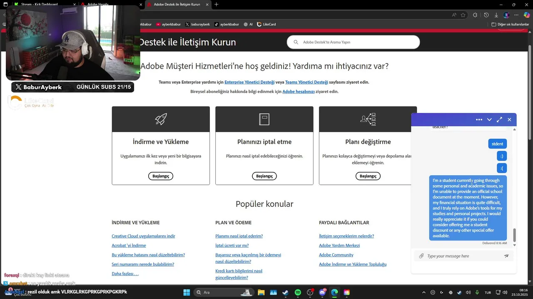The height and width of the screenshot is (299, 533).
Task: Add page to favorites with star icon
Action: pos(463,15)
